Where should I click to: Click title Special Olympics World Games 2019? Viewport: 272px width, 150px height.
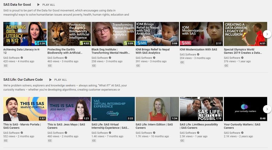point(243,51)
